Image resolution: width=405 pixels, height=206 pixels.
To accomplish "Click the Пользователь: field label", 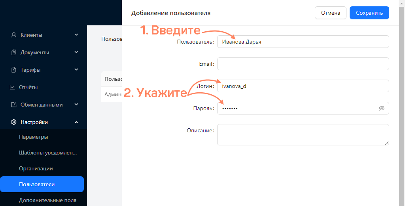I will 196,42.
